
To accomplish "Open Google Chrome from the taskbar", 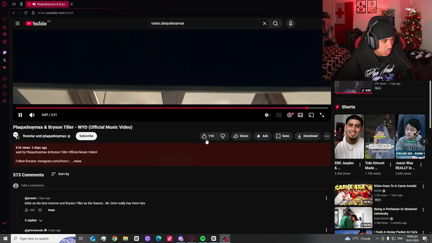I will point(114,239).
